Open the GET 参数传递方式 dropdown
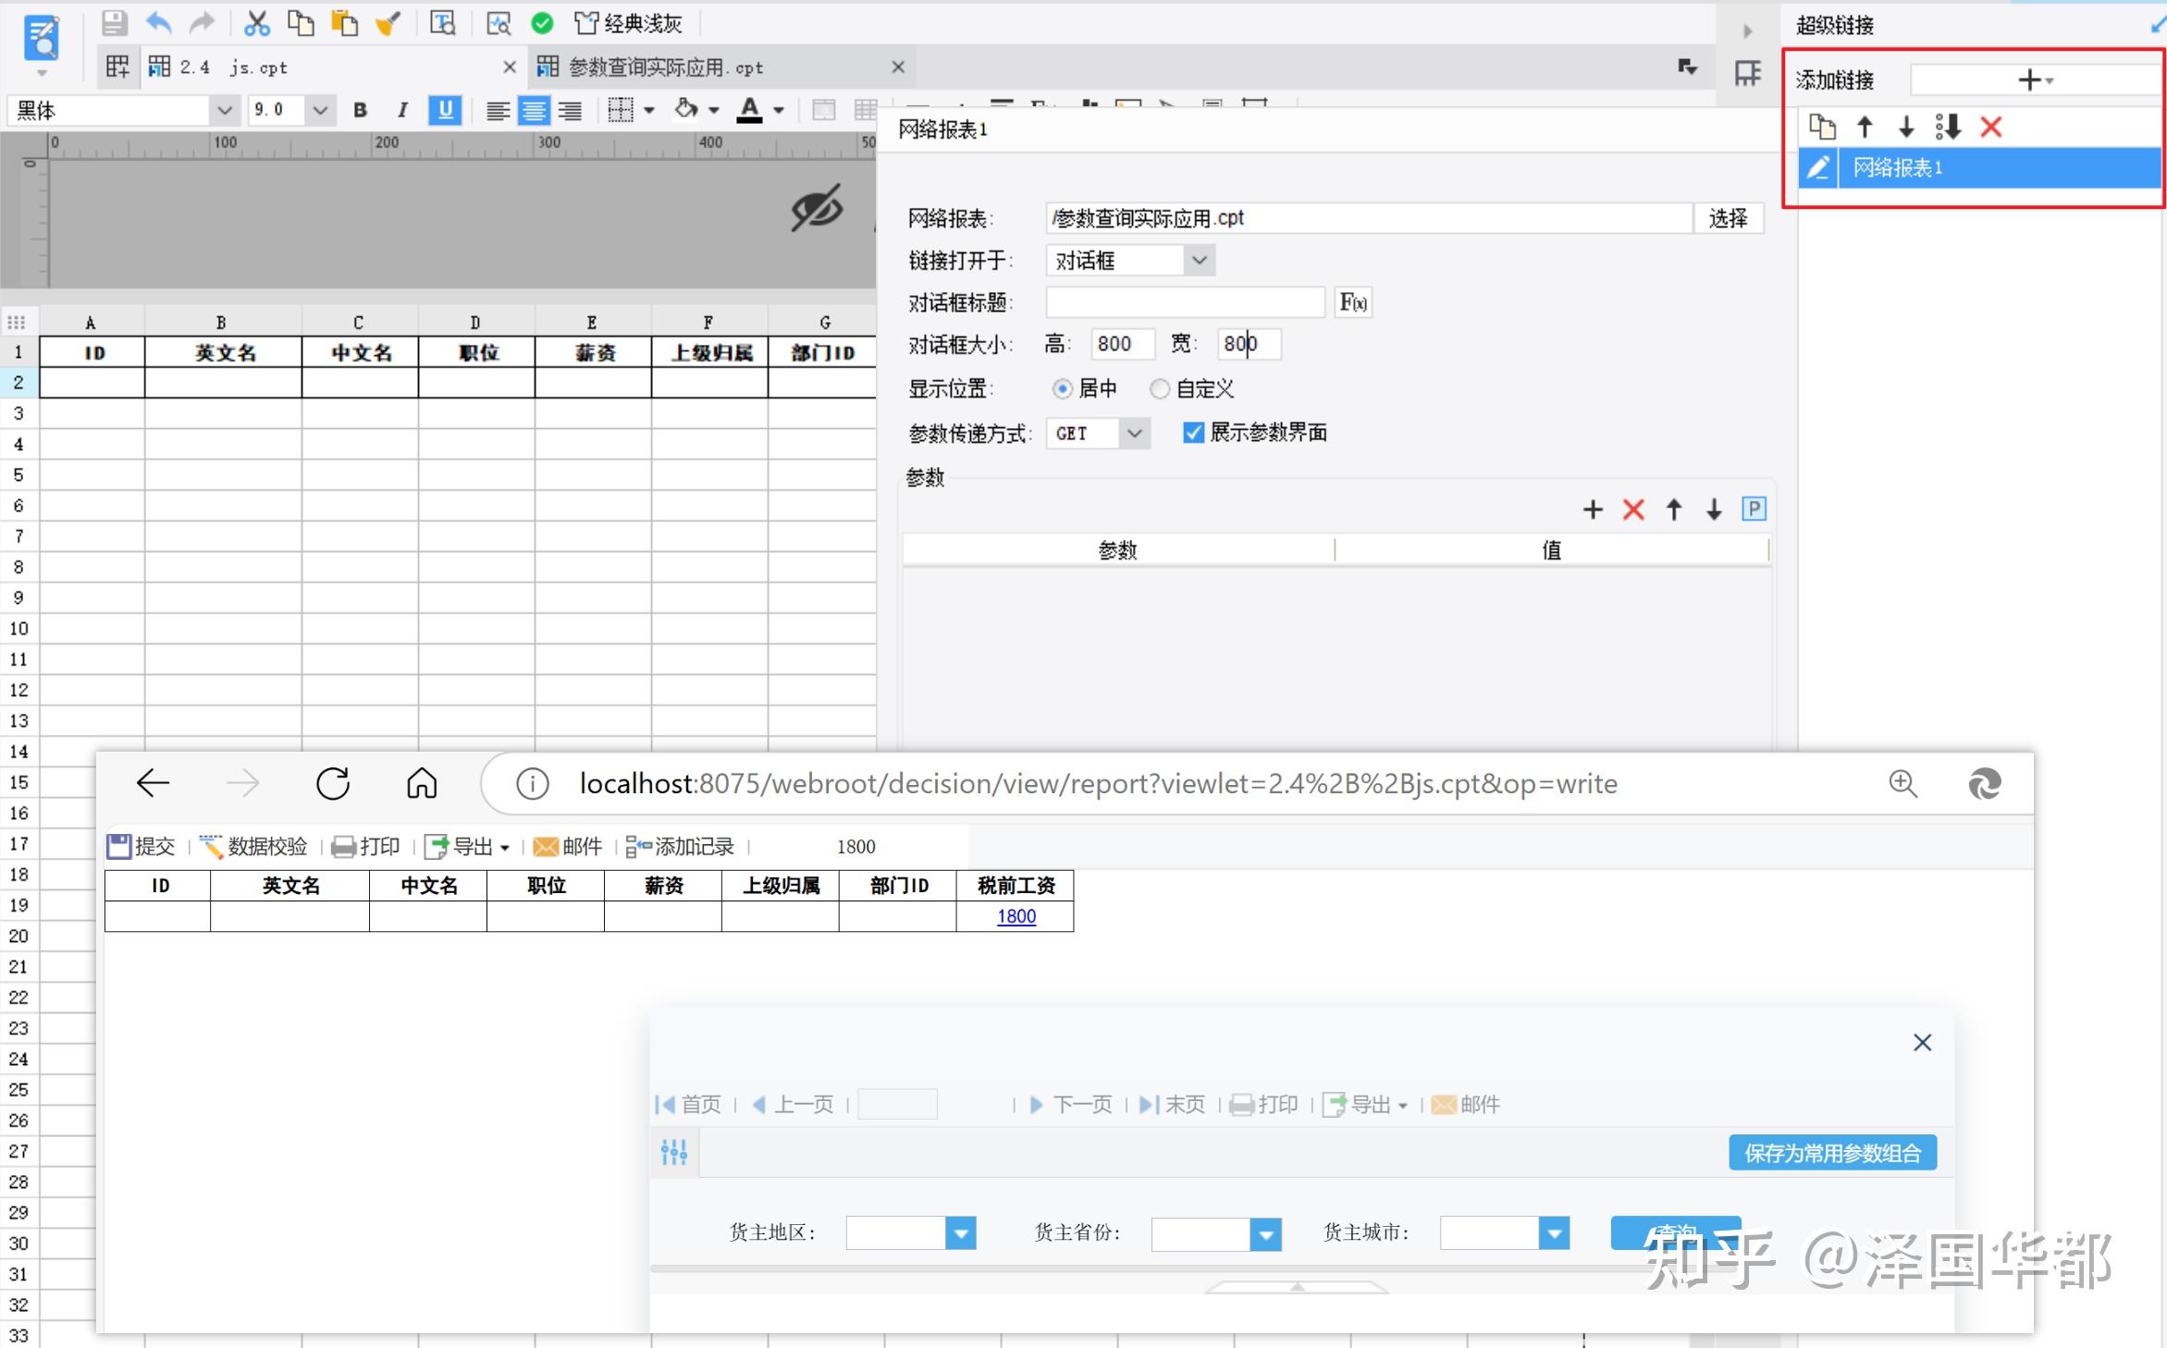The width and height of the screenshot is (2167, 1348). pos(1136,433)
